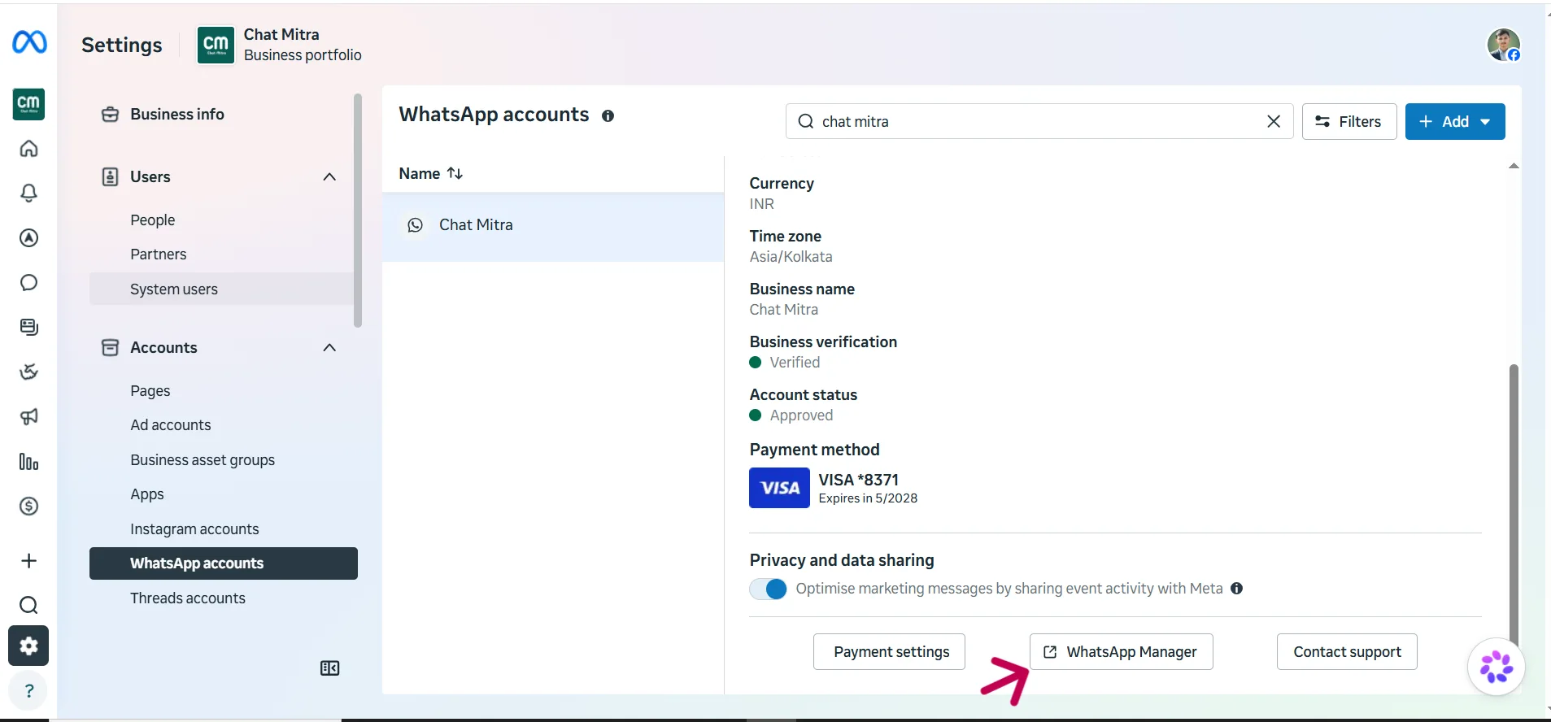Click the VISA card logo
The image size is (1551, 722).
coord(779,488)
